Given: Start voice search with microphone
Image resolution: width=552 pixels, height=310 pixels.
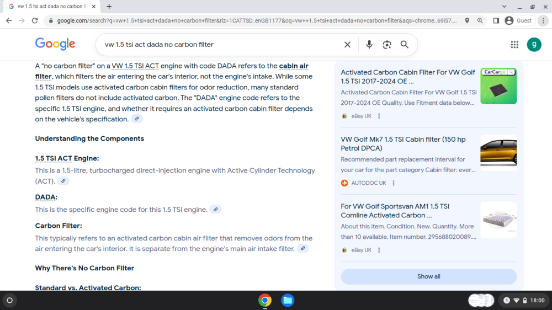Looking at the screenshot, I should tap(369, 45).
